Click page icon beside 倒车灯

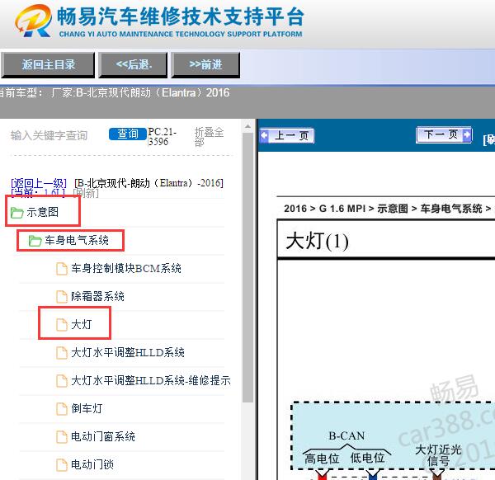[62, 409]
